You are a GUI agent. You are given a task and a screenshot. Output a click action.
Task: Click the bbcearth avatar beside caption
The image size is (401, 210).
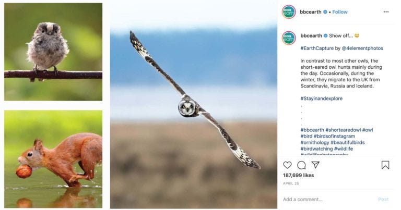(289, 38)
